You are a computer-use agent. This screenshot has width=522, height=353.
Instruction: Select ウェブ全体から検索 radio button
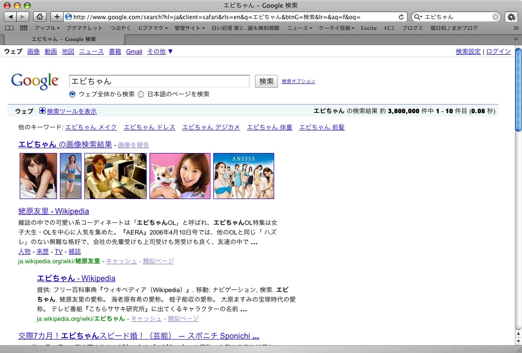point(72,94)
